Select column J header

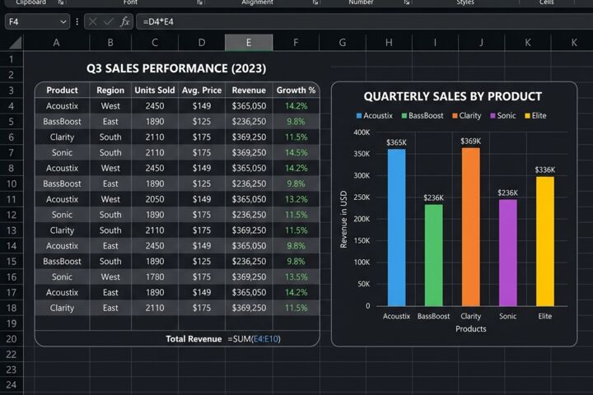pos(481,43)
